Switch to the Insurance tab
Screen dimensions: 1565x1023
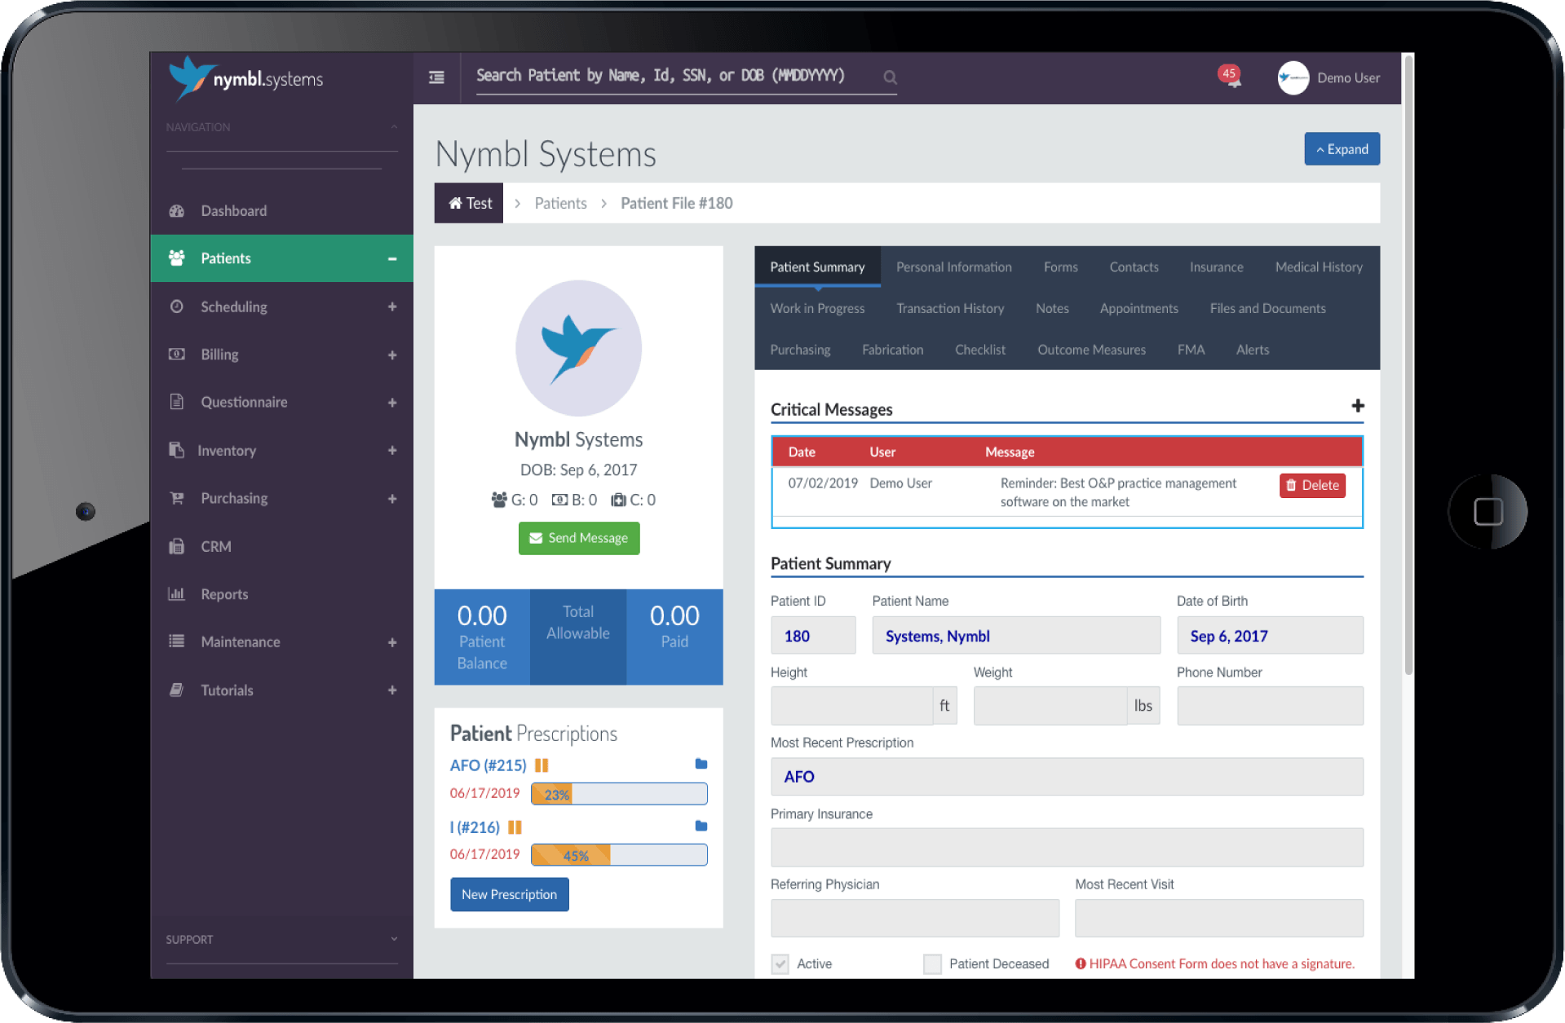point(1215,267)
